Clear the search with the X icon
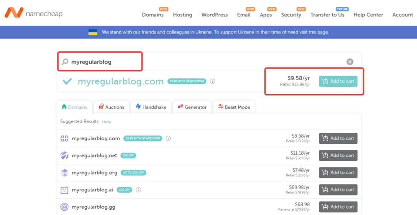417x215 pixels. 350,62
